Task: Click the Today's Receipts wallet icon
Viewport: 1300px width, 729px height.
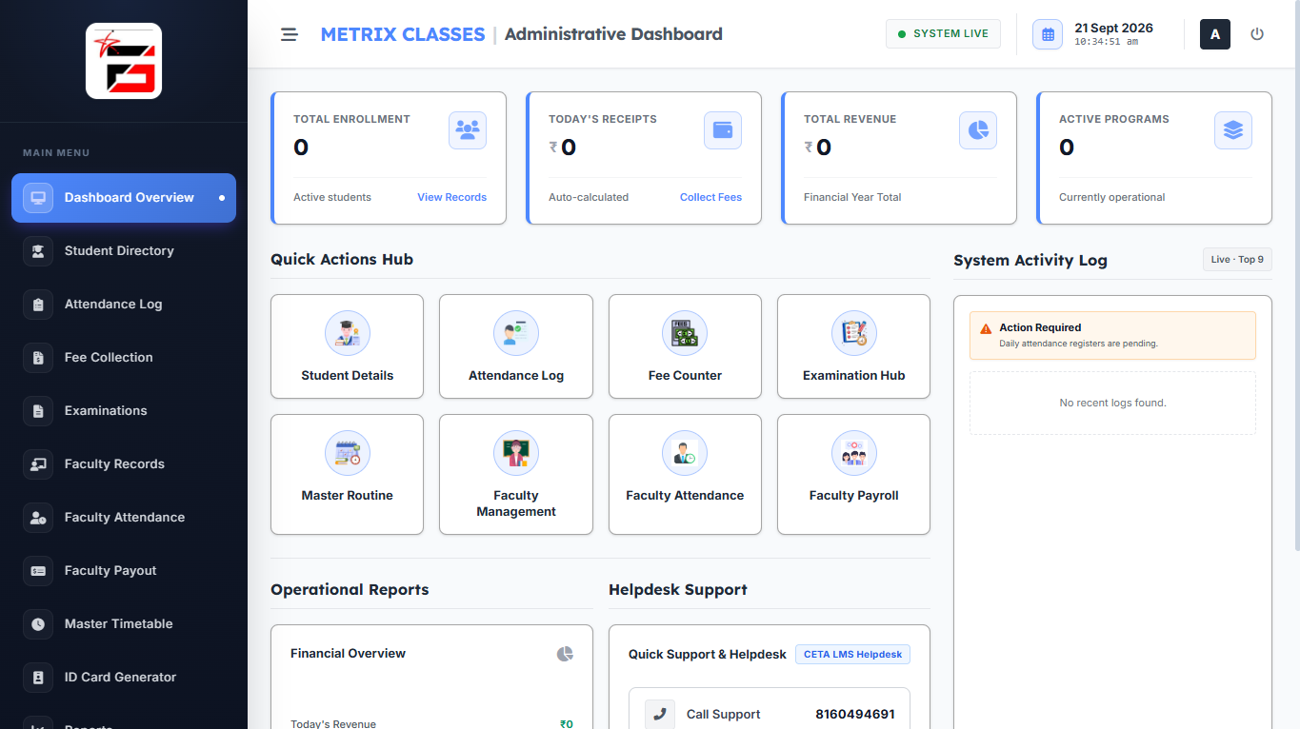Action: pos(723,130)
